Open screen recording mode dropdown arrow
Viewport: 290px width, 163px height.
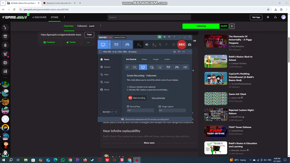click(110, 44)
